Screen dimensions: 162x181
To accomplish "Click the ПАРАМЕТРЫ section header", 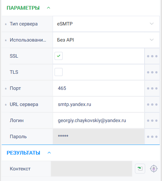I will pyautogui.click(x=23, y=8).
